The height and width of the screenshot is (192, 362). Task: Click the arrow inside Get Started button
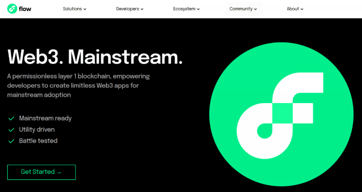[x=59, y=172]
